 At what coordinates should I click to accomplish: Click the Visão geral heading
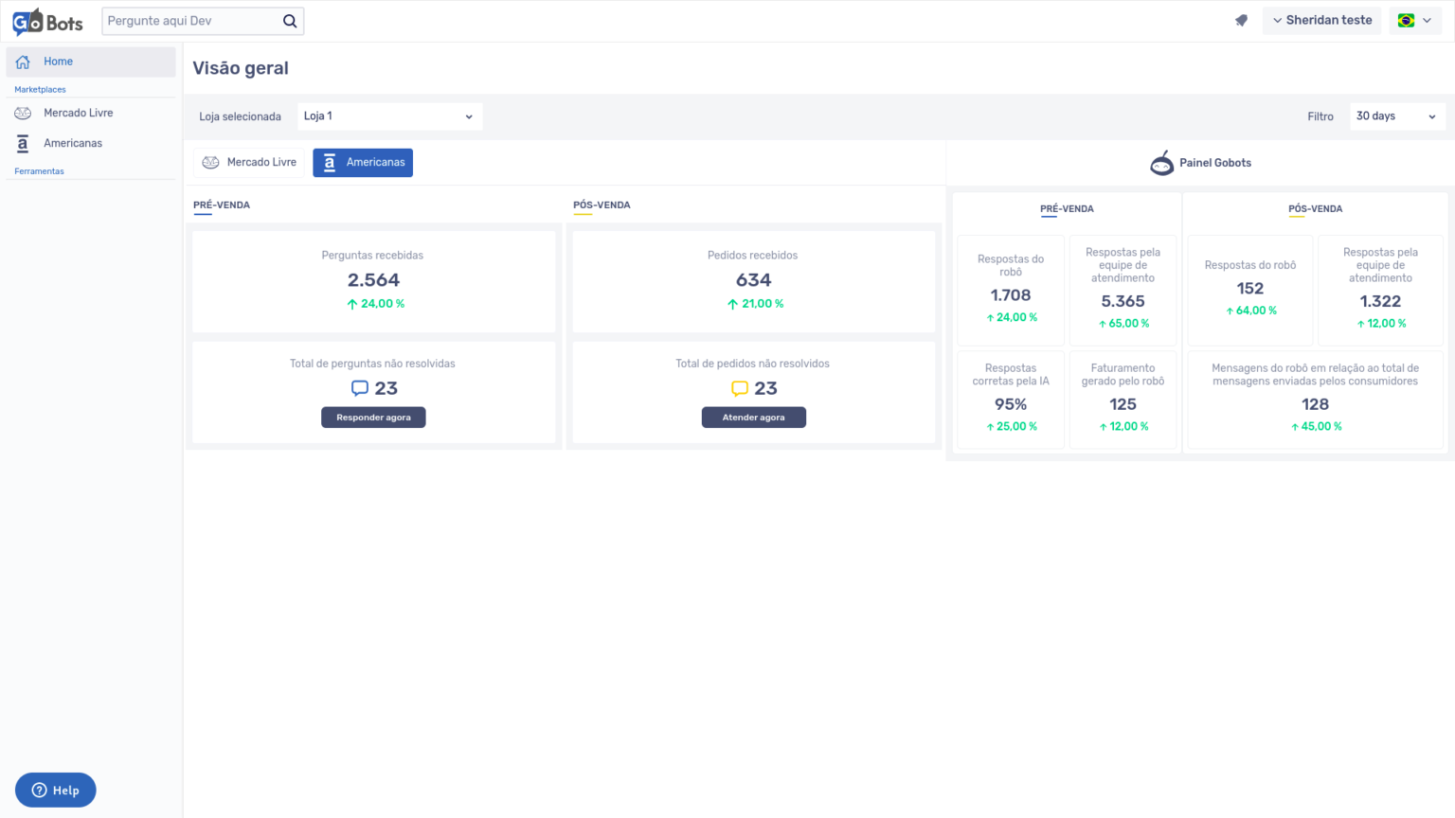pyautogui.click(x=241, y=68)
